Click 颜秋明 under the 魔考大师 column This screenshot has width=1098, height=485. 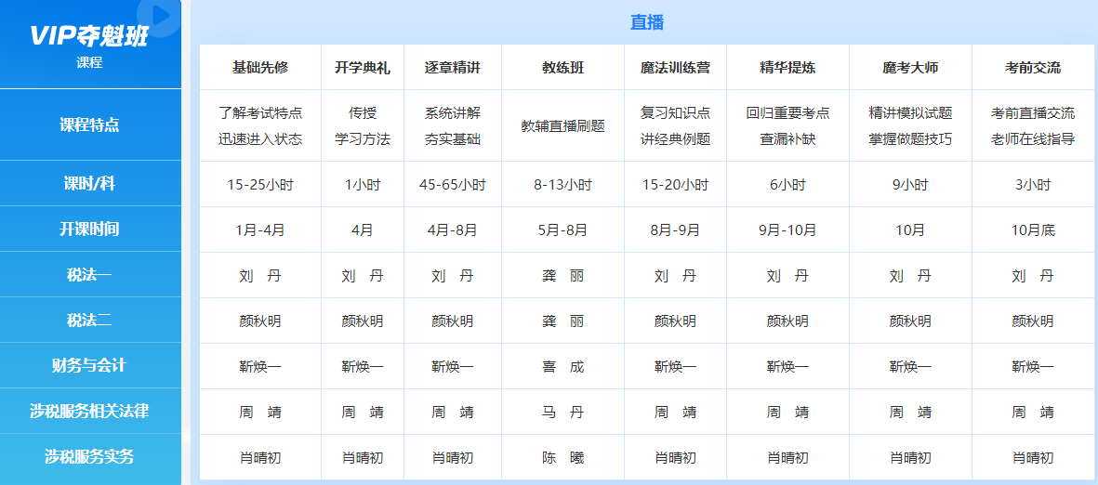pos(910,321)
